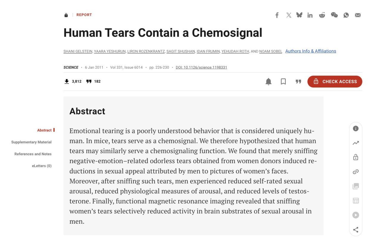381x243 pixels.
Task: Share article via WhatsApp icon
Action: (x=346, y=15)
